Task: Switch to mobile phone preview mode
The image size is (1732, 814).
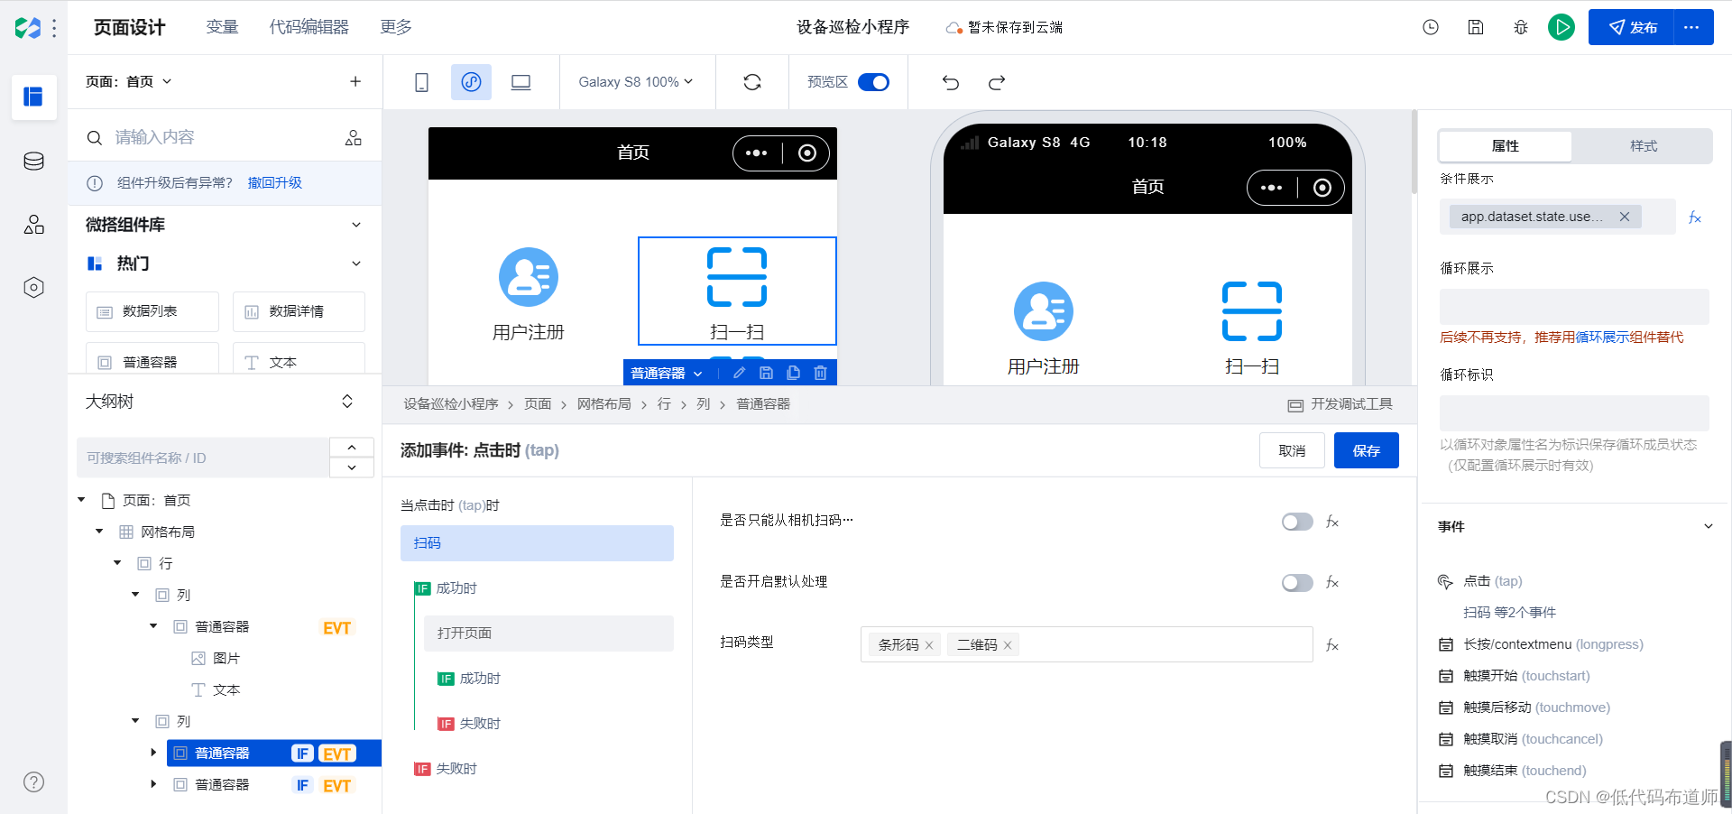Action: [421, 82]
